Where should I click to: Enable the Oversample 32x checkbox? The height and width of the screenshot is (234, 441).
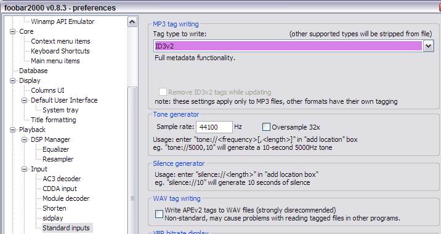[266, 127]
